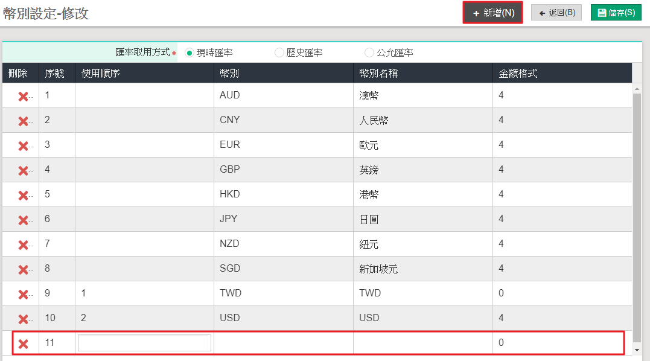Click the 人民幣 currency name cell

coord(423,120)
